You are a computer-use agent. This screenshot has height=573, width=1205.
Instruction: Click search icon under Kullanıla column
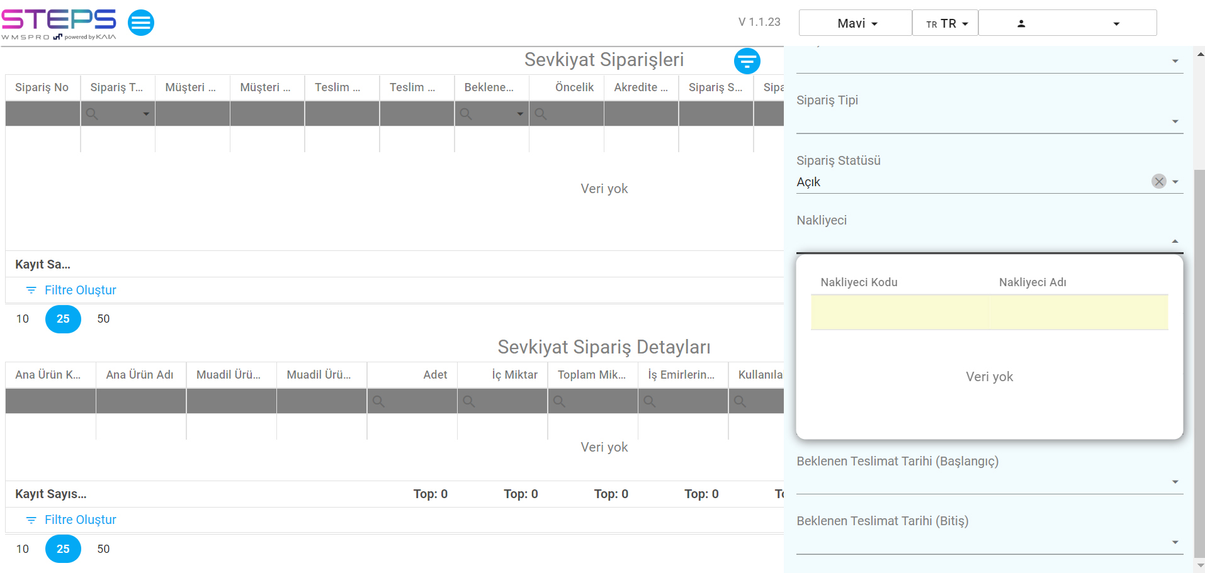tap(740, 401)
